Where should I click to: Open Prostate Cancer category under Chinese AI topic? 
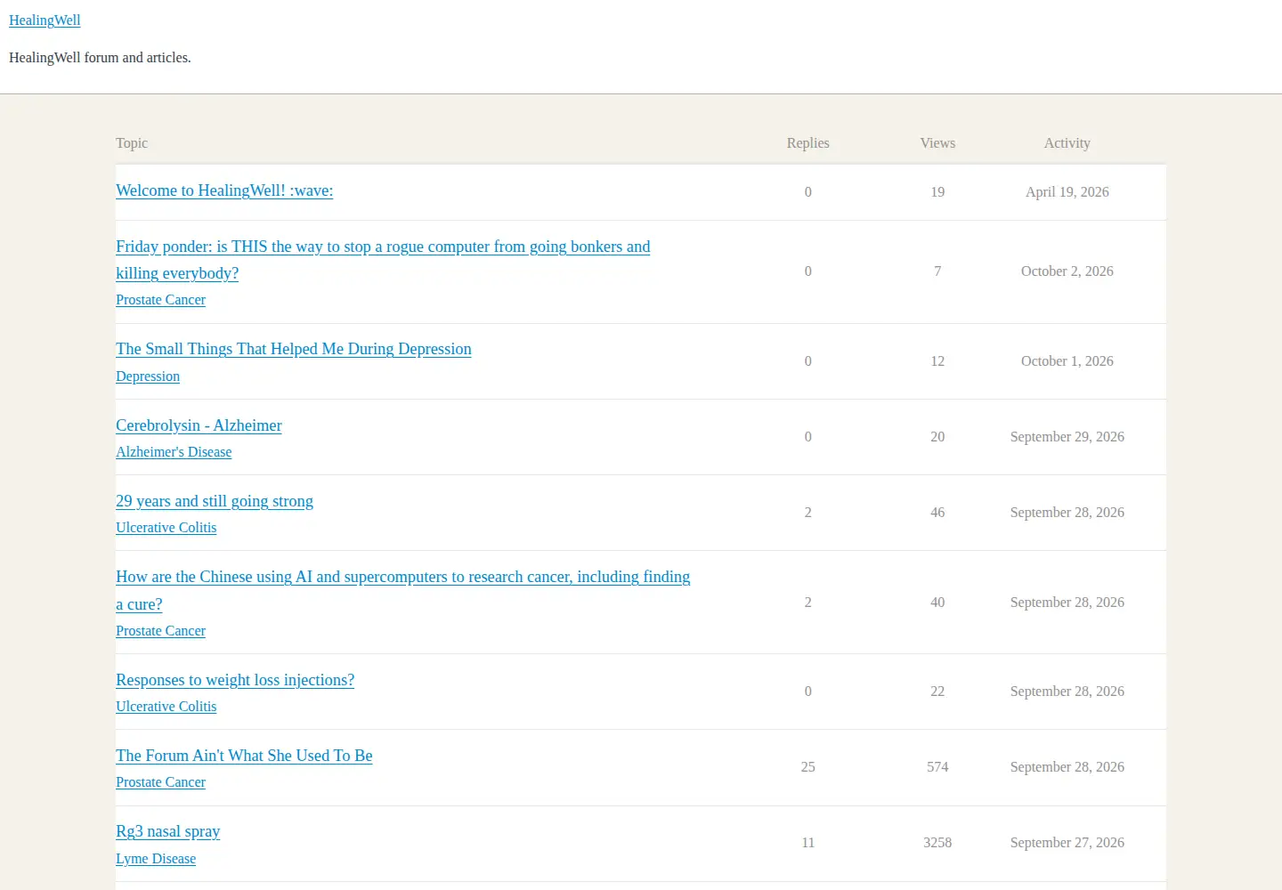click(160, 631)
